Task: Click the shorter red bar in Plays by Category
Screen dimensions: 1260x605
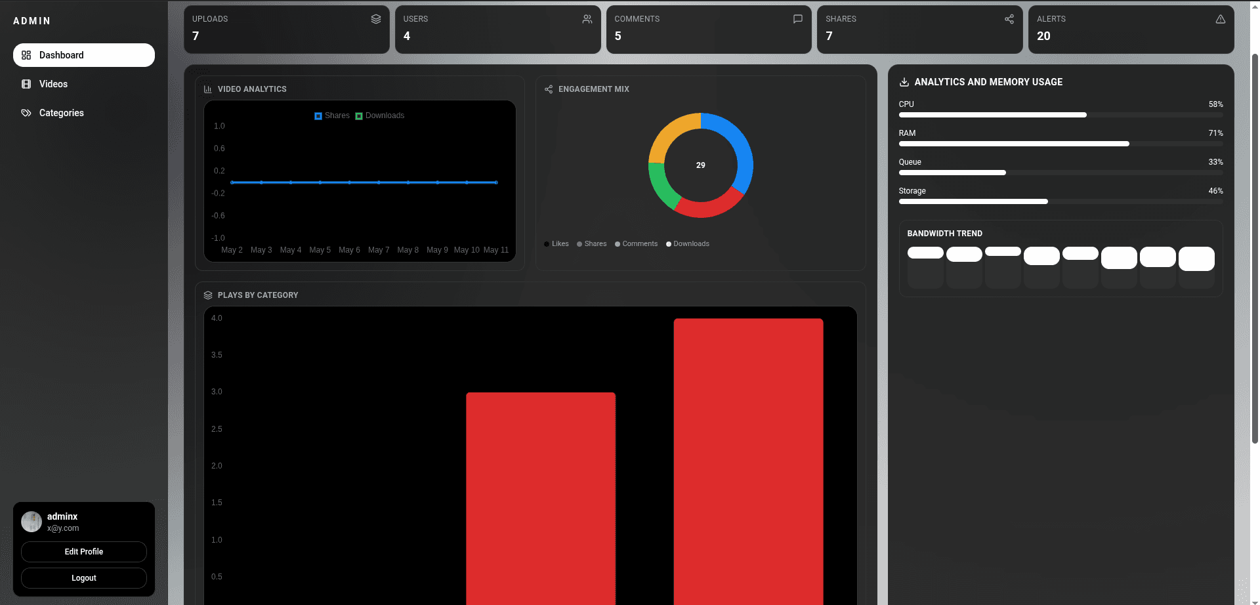Action: tap(541, 499)
